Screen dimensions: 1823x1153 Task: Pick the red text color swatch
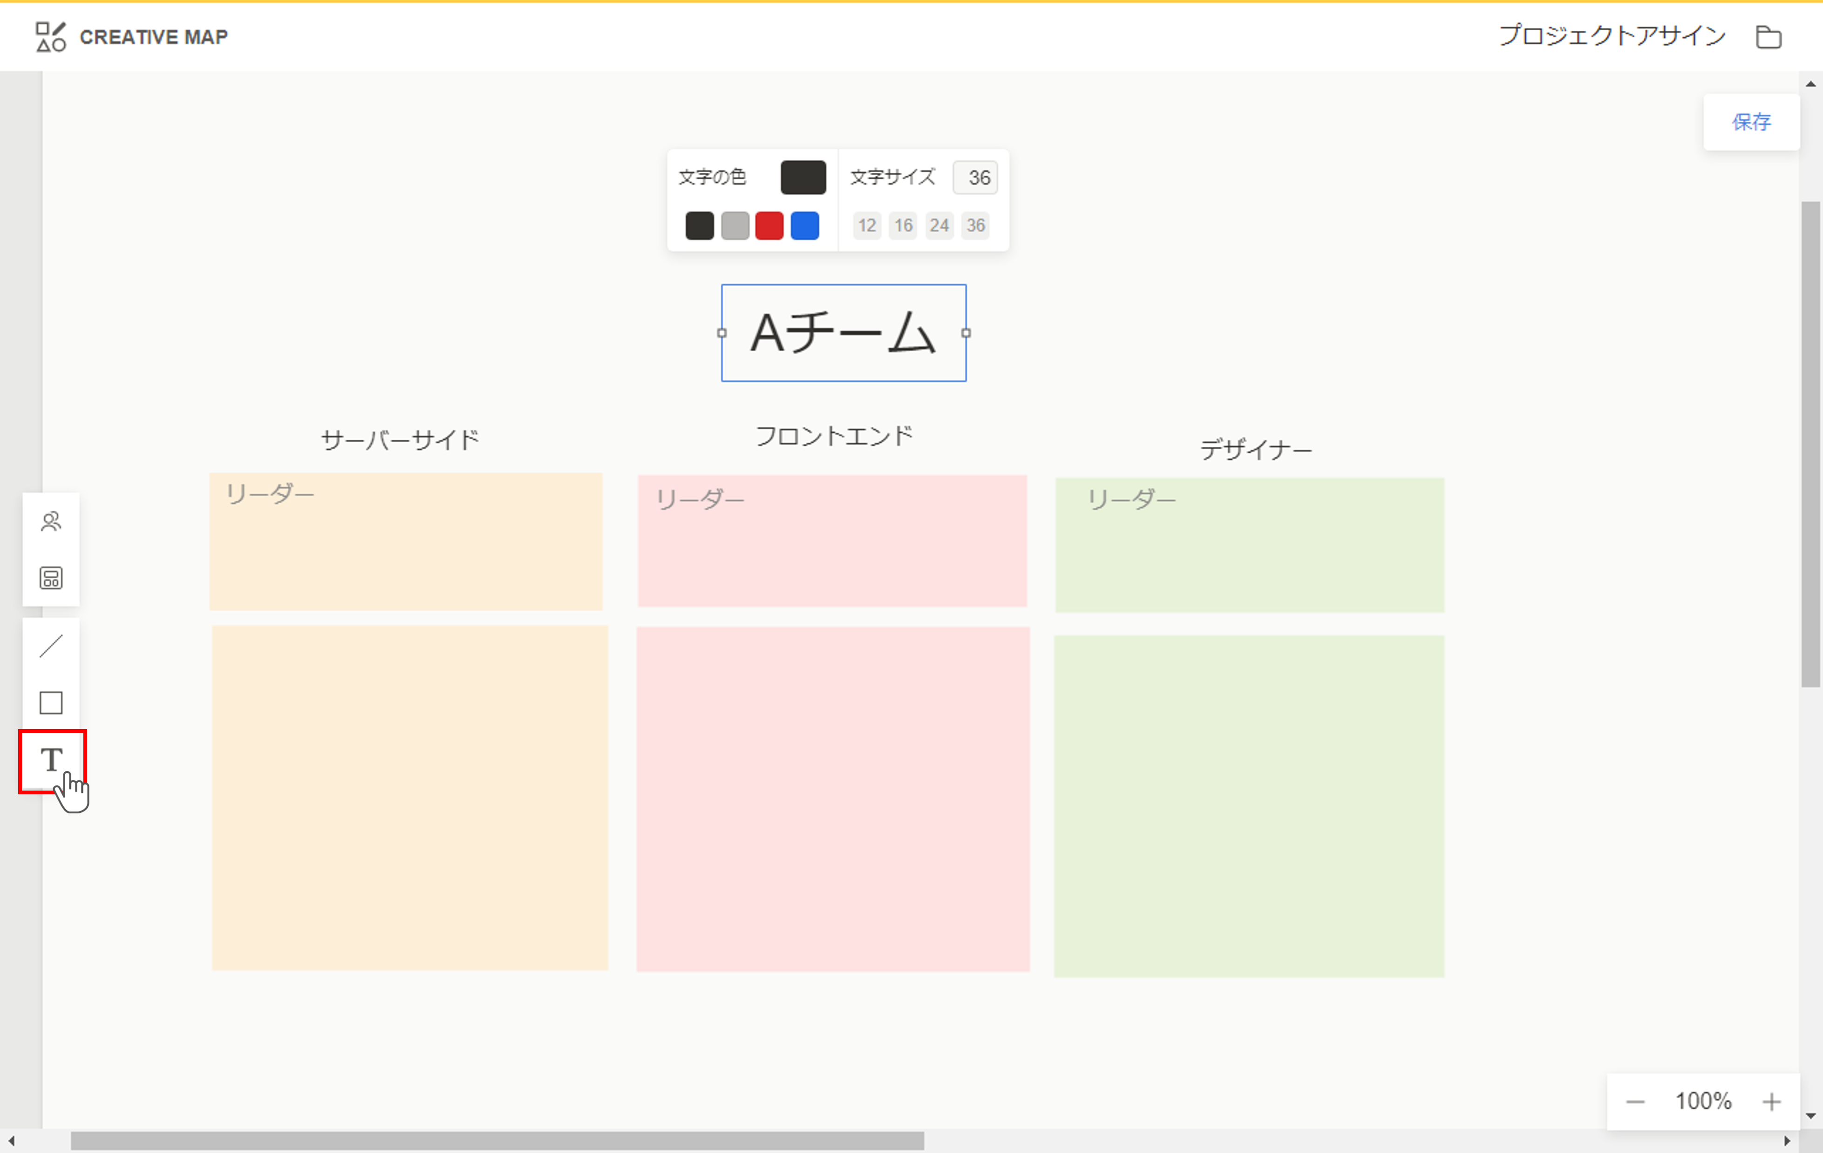(x=769, y=225)
